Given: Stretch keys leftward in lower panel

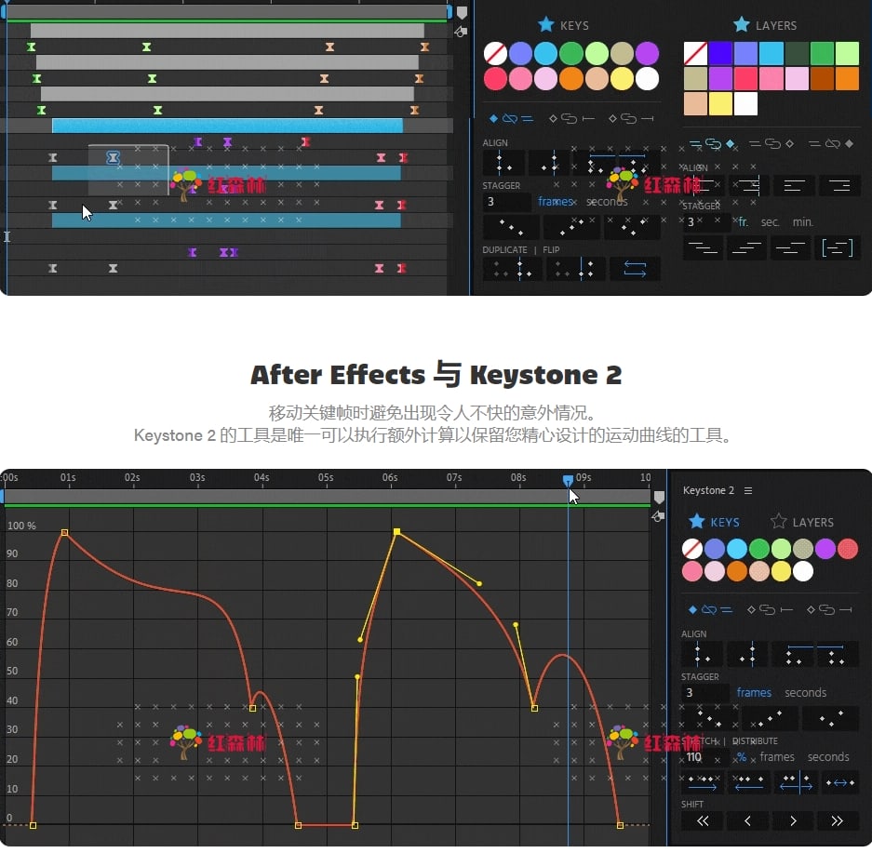Looking at the screenshot, I should (748, 782).
